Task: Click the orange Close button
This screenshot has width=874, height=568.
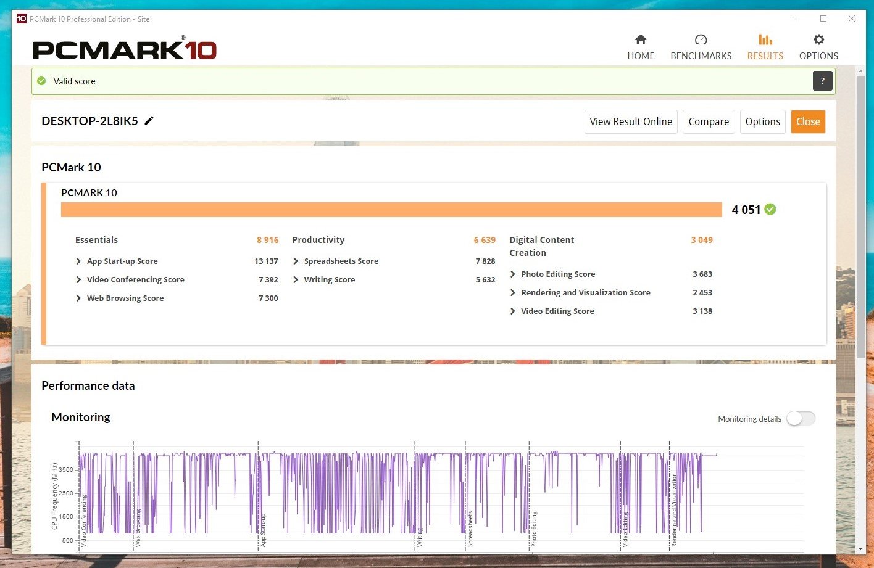Action: point(808,121)
